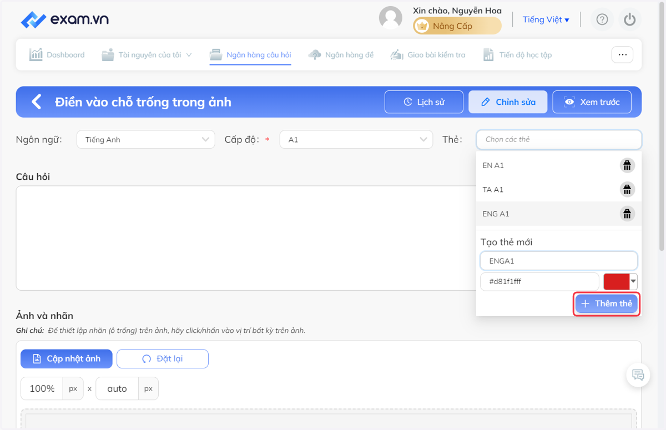666x430 pixels.
Task: Click the page vertical scrollbar
Action: pos(661,128)
